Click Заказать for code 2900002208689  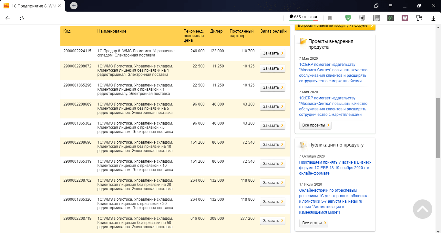click(272, 106)
